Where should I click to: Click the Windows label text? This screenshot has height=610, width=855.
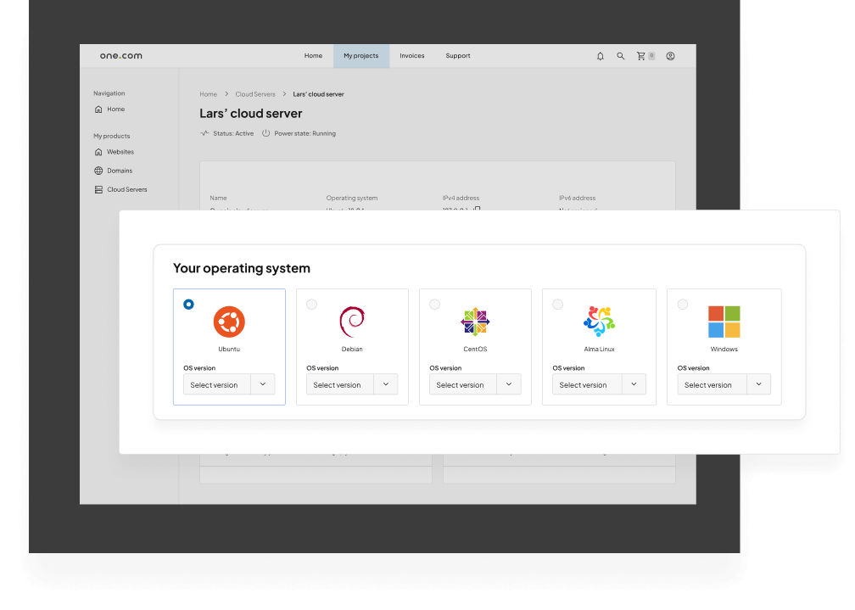pos(724,350)
